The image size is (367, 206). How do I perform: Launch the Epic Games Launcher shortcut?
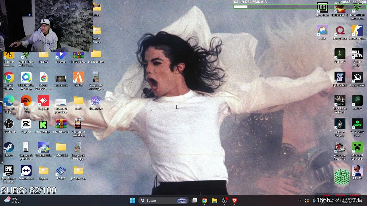9,174
